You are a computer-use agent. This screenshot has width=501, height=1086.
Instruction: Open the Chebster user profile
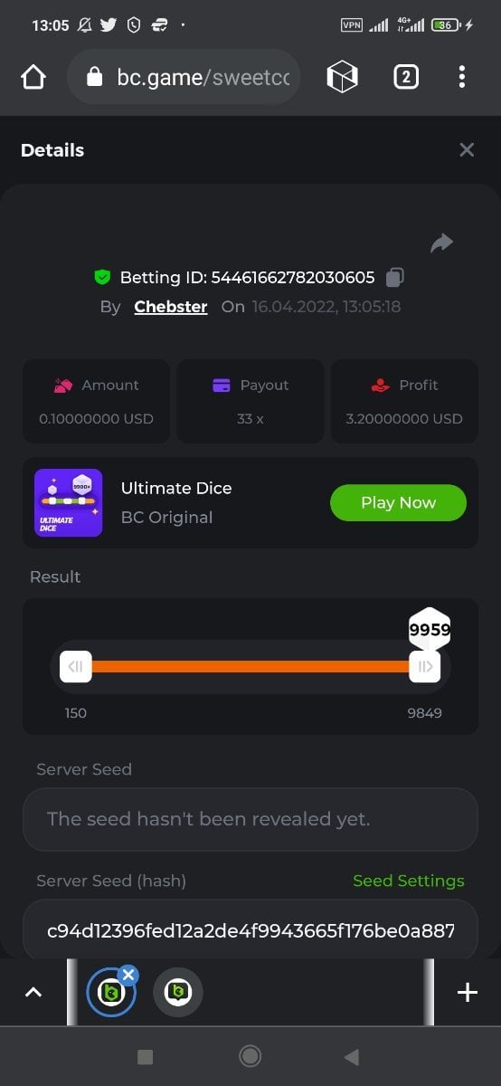click(x=171, y=307)
